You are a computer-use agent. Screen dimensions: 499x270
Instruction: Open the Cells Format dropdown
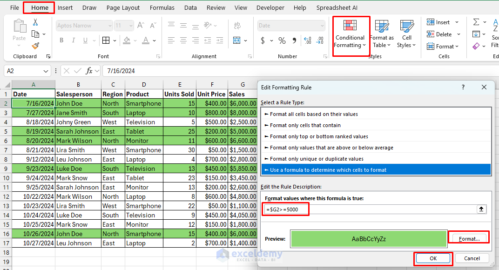[443, 46]
